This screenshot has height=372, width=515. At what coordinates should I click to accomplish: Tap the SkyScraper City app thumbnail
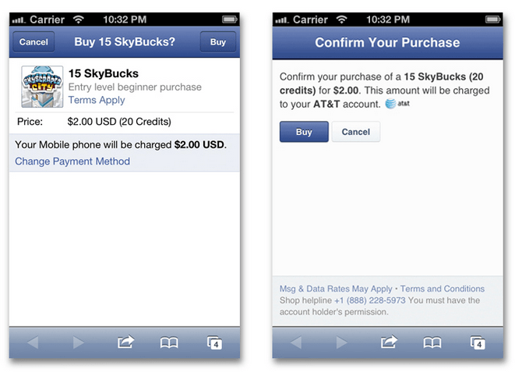click(41, 87)
